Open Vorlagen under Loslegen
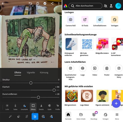The image size is (123, 122). pos(114,21)
